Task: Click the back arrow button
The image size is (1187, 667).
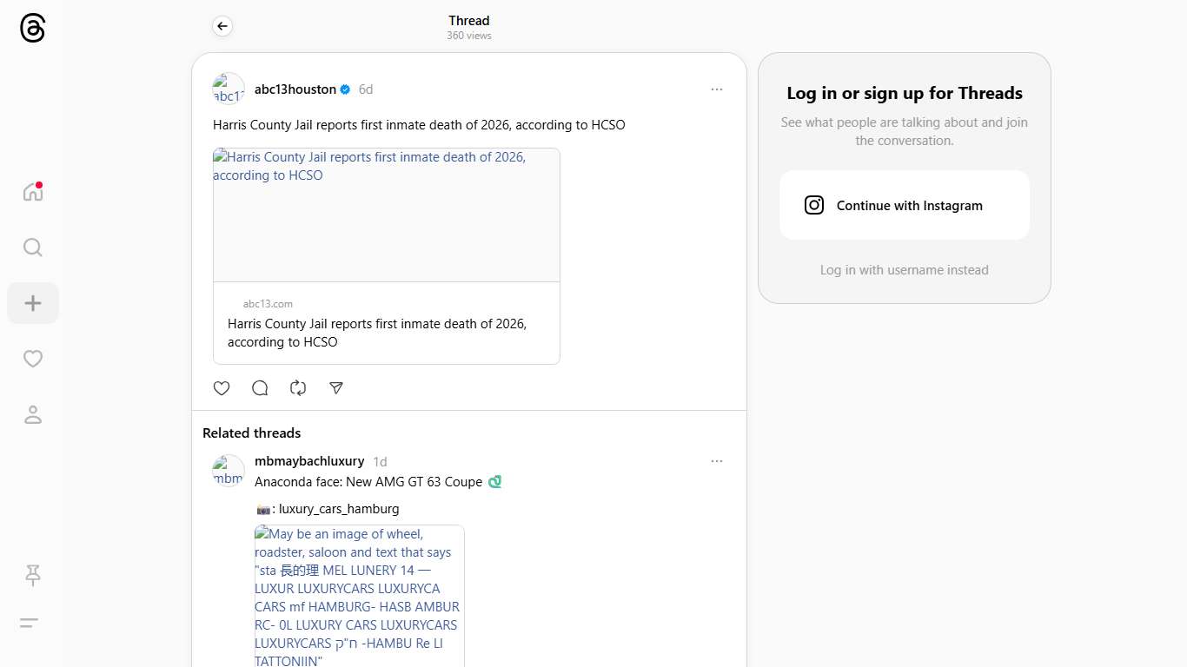Action: click(222, 27)
